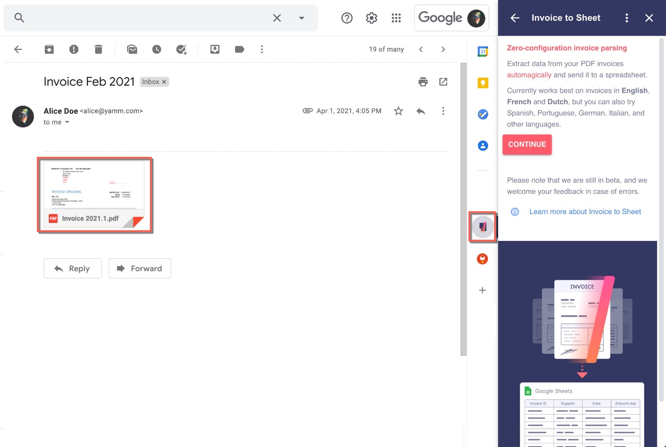Open the Help question mark icon
This screenshot has width=666, height=447.
pos(347,18)
